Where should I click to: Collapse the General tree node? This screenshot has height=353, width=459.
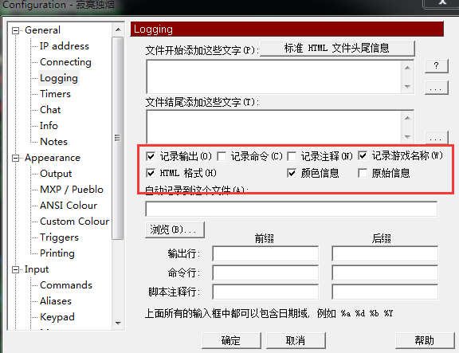coord(15,30)
